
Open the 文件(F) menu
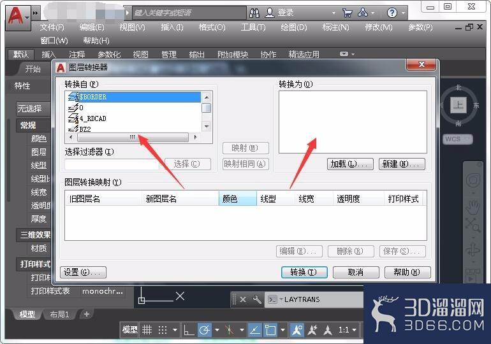(x=52, y=27)
